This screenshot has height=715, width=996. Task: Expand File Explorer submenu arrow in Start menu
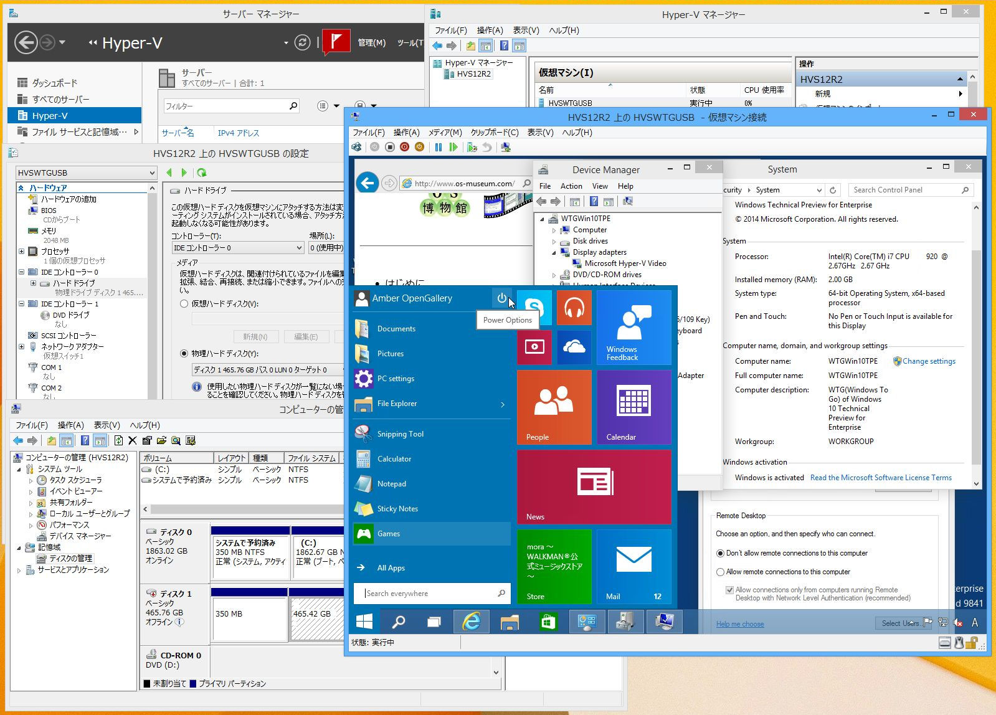click(x=503, y=404)
